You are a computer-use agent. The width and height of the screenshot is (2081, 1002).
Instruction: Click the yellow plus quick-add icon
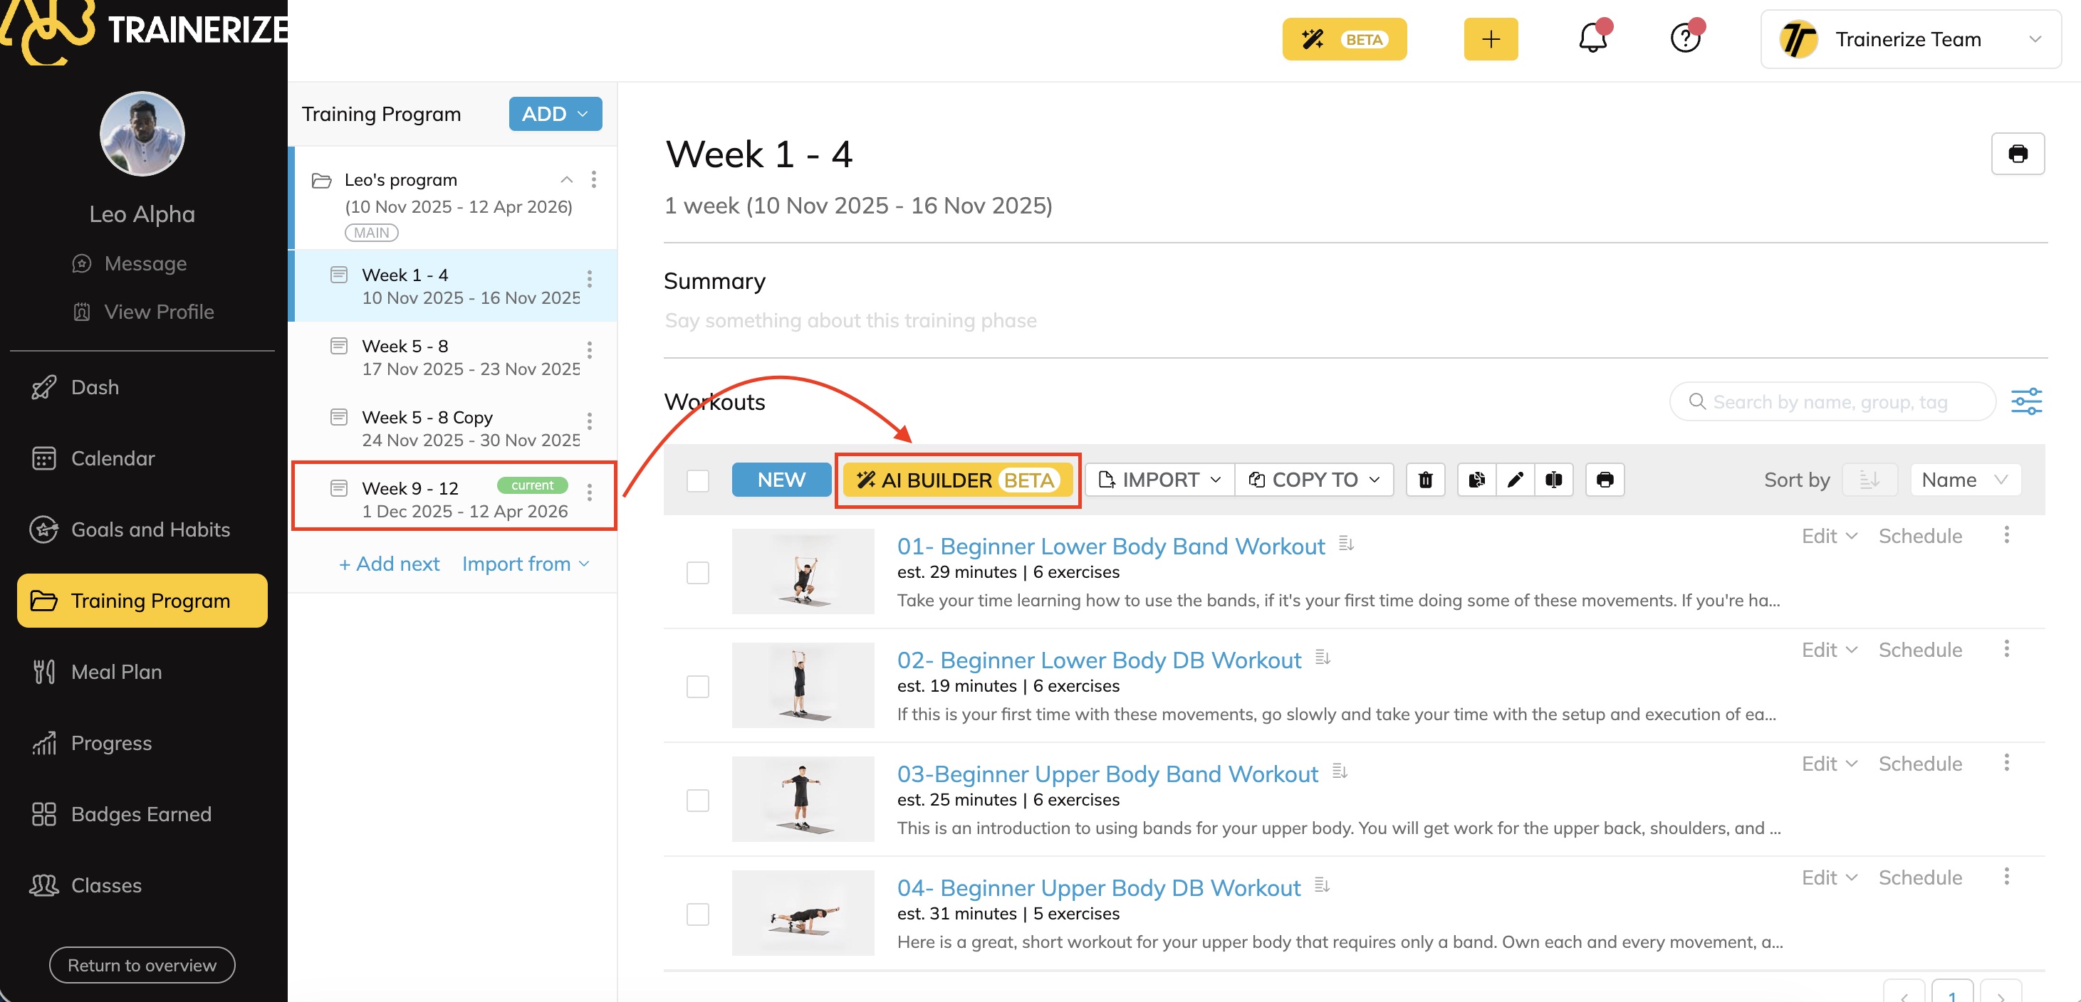point(1491,38)
